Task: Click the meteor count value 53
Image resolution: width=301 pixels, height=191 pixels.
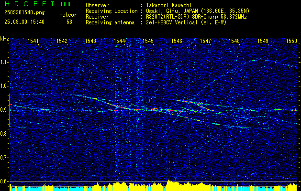Action: click(69, 22)
